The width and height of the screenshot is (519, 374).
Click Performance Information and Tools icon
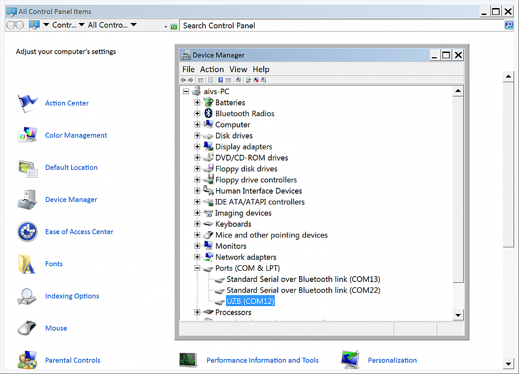pyautogui.click(x=188, y=360)
